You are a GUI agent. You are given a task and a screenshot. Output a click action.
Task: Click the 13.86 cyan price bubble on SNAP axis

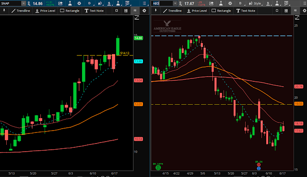tap(138, 61)
